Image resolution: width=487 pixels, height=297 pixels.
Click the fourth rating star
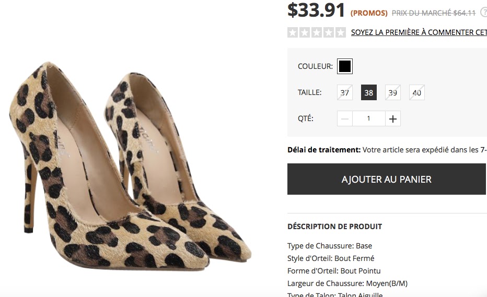(x=329, y=32)
